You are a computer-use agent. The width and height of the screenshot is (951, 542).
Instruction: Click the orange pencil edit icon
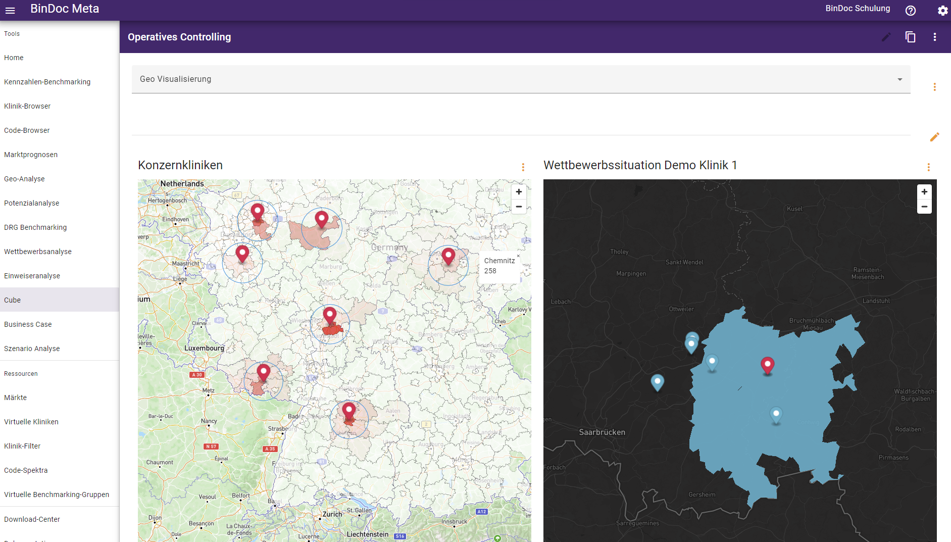point(934,137)
